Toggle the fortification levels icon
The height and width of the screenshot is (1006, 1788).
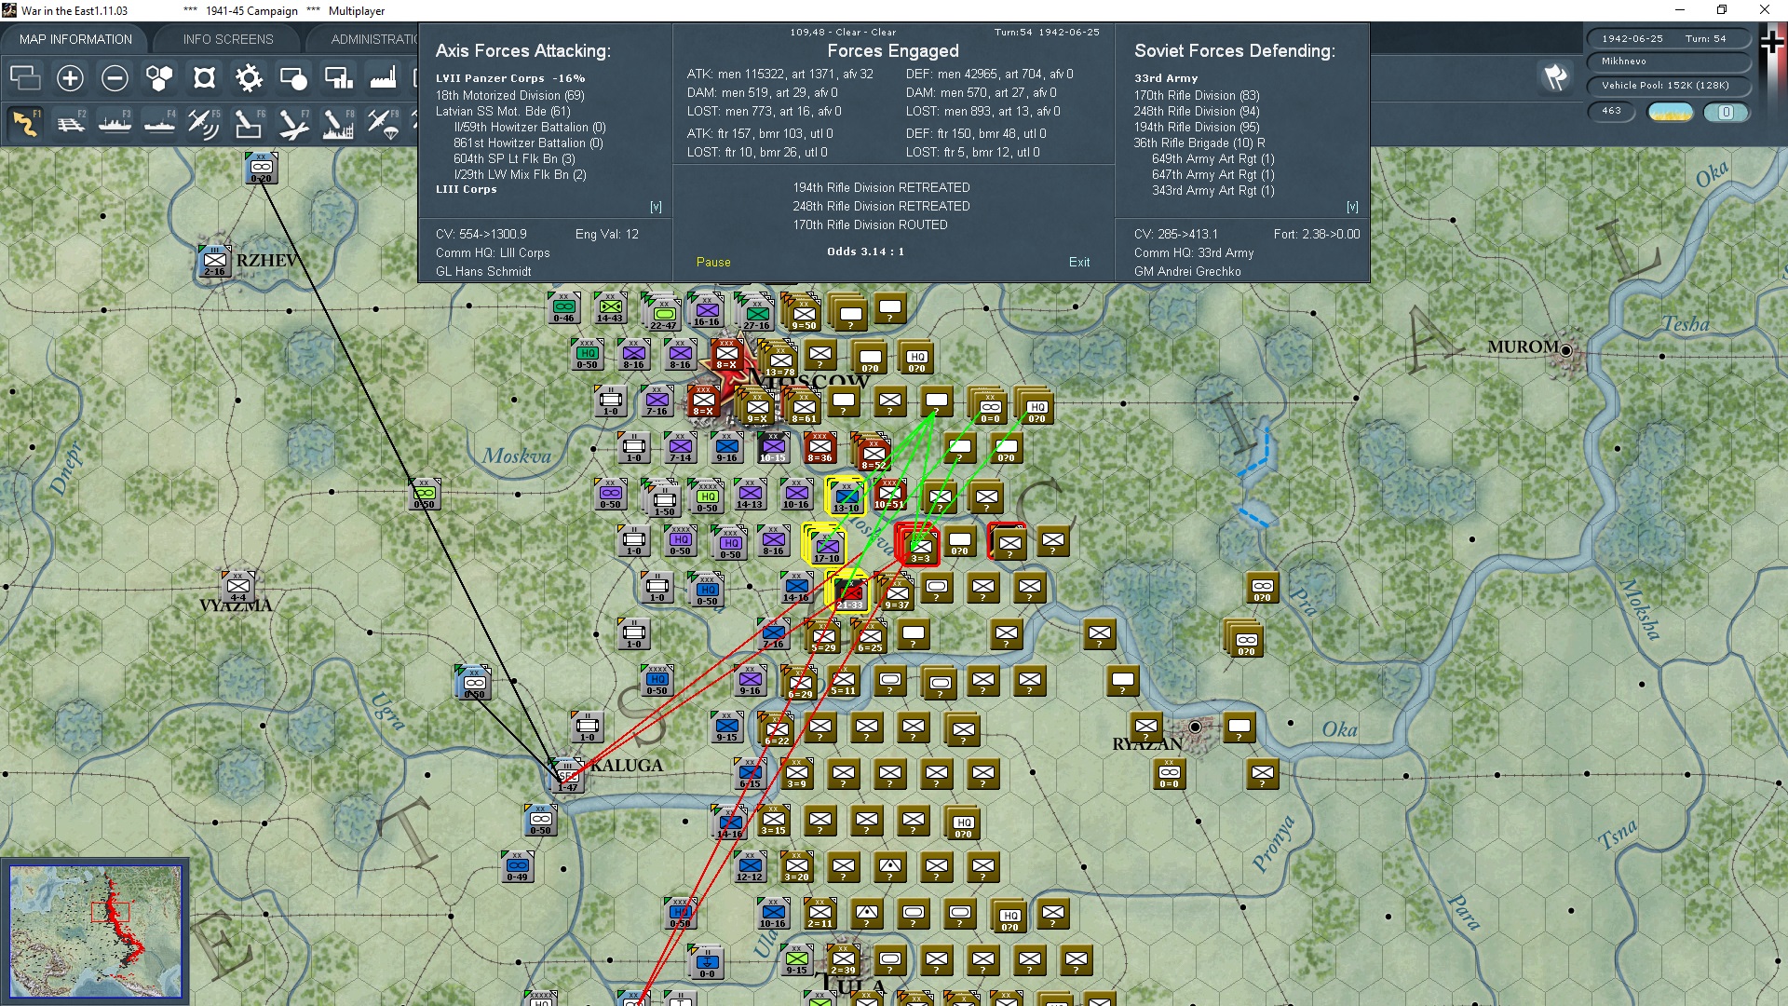tap(204, 78)
